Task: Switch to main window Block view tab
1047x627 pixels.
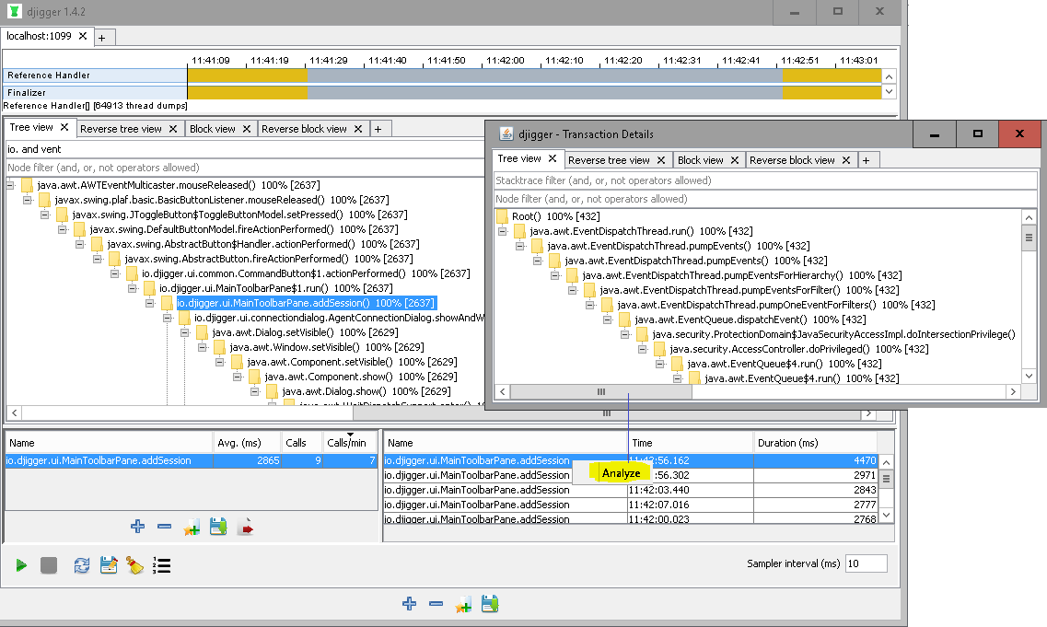Action: tap(213, 129)
